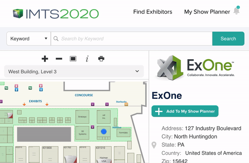This screenshot has width=249, height=163.
Task: Open notifications via the bell icon
Action: coord(237,10)
